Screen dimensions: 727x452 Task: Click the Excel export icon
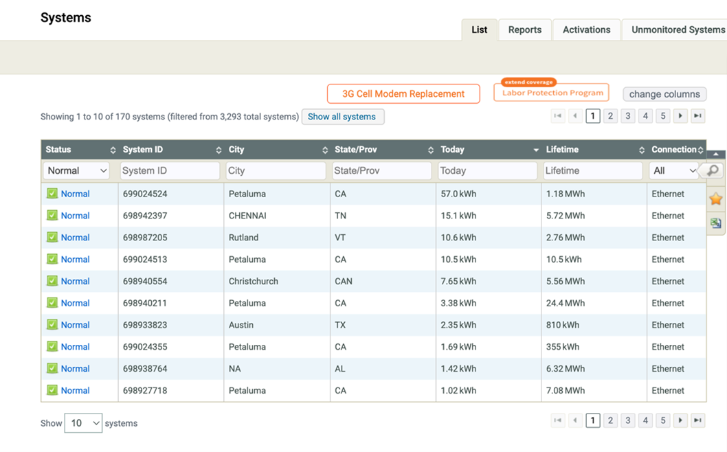coord(715,223)
